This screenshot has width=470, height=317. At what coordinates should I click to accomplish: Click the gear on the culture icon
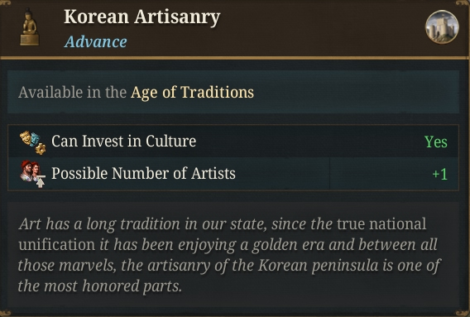click(x=41, y=149)
